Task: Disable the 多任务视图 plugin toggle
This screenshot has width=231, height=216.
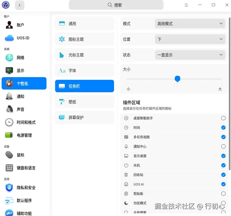Action: tap(223, 137)
